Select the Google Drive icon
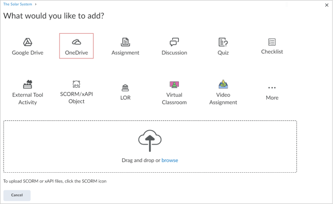The image size is (333, 204). [x=28, y=42]
